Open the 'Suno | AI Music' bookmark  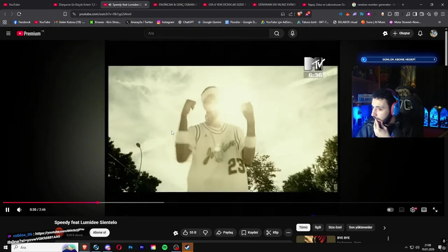(373, 22)
